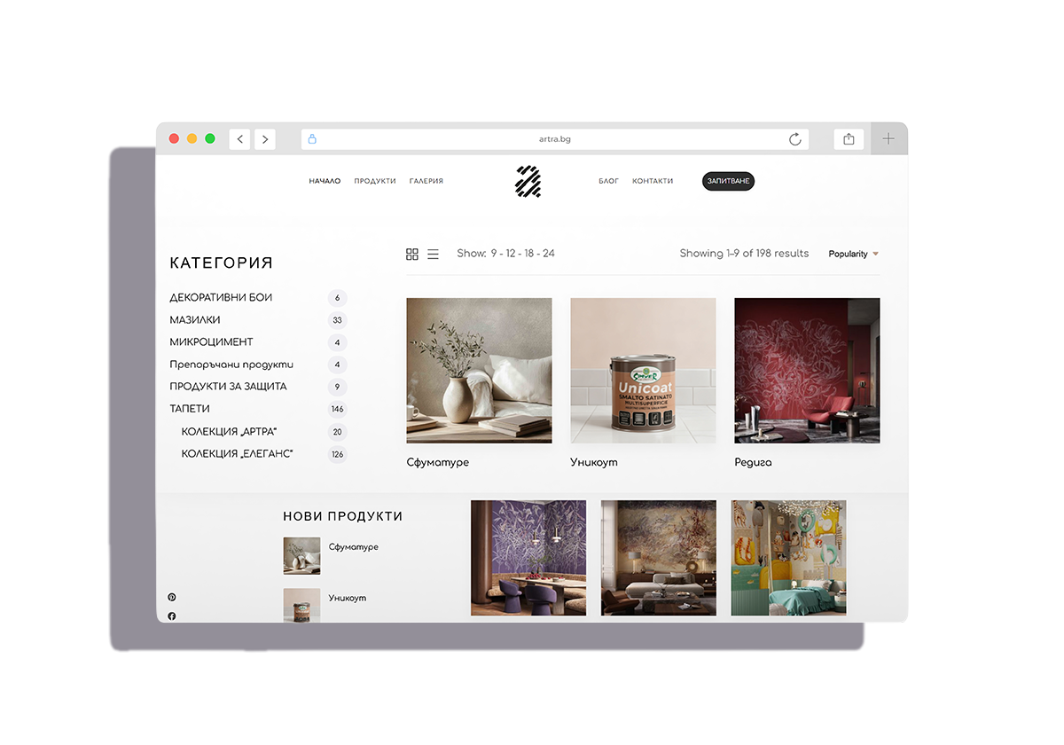
Task: Click the Artra striped logo
Action: tap(528, 181)
